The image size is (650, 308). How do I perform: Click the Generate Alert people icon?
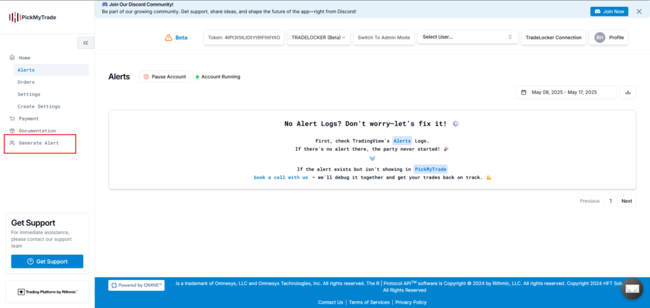pyautogui.click(x=12, y=143)
